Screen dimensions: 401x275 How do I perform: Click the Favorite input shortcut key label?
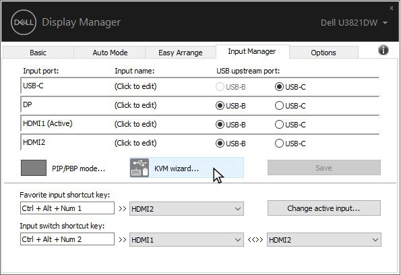coord(65,195)
